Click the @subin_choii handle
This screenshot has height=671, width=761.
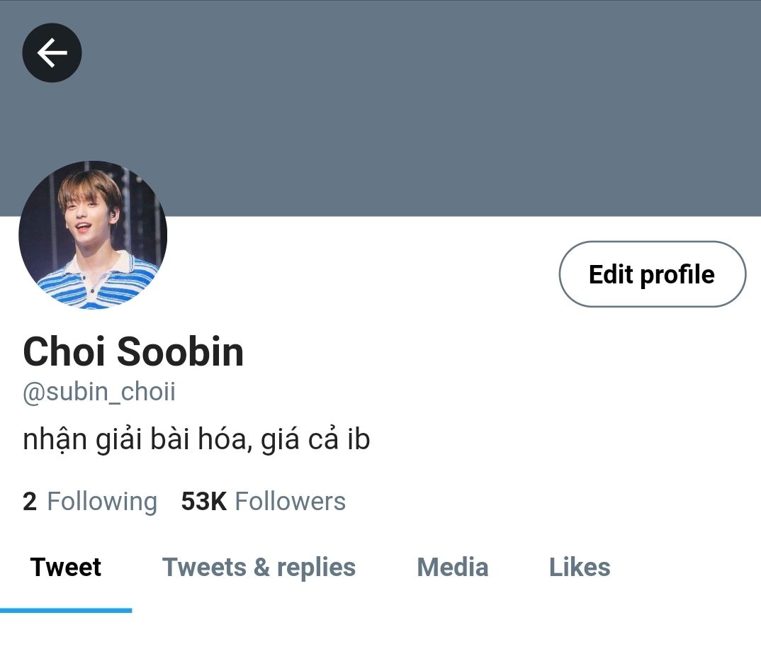pyautogui.click(x=99, y=392)
